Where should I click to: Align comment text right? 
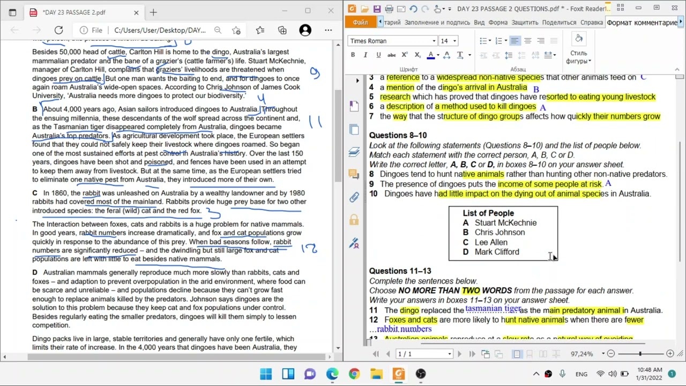(x=541, y=41)
